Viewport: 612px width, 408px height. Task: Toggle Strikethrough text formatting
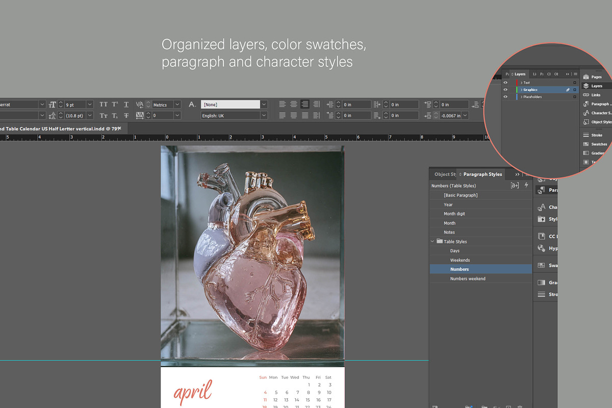126,116
